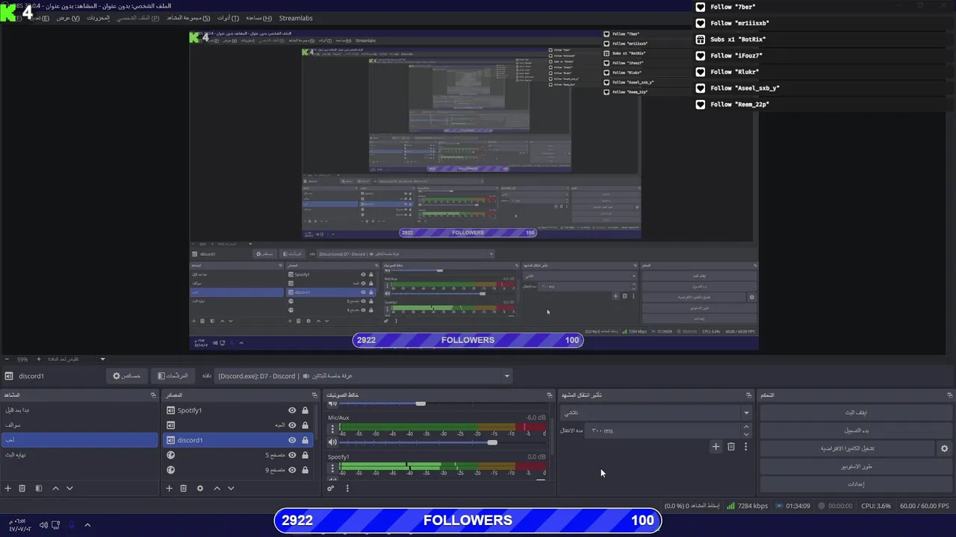Start the virtual camera button
The image size is (956, 537).
pyautogui.click(x=847, y=448)
